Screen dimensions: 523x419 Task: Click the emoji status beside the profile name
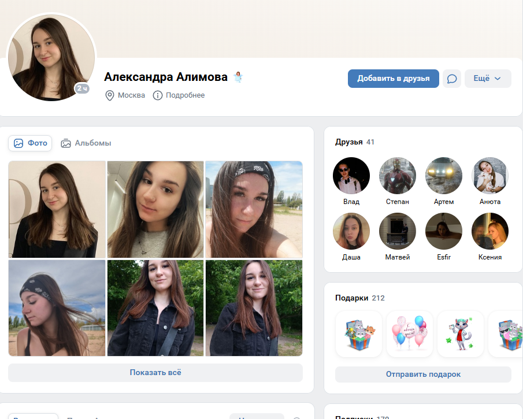click(238, 77)
